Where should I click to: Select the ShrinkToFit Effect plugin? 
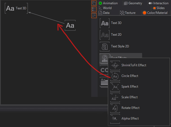click(115, 65)
